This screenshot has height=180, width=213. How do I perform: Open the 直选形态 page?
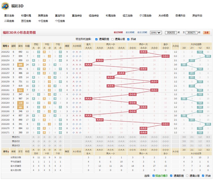(x=60, y=16)
